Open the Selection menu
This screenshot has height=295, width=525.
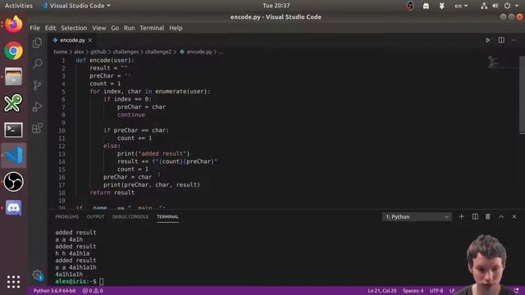(74, 28)
